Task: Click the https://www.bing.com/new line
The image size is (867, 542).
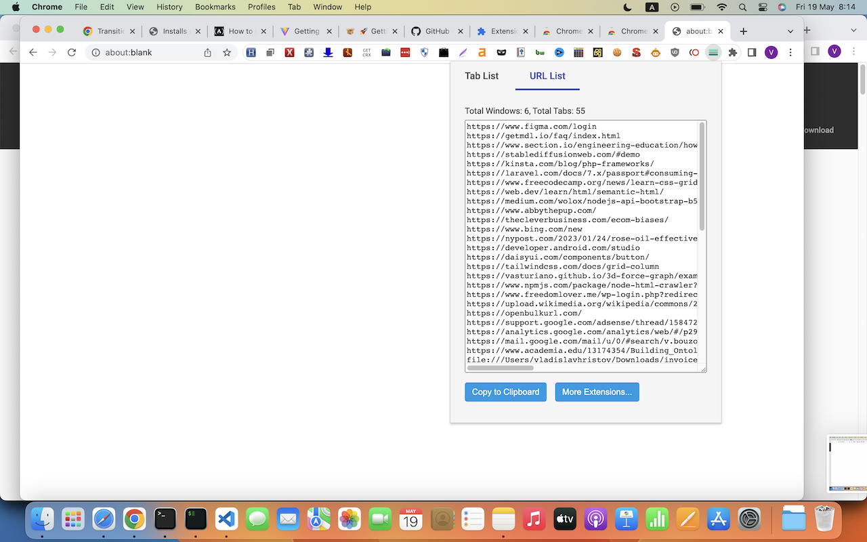Action: click(x=524, y=229)
